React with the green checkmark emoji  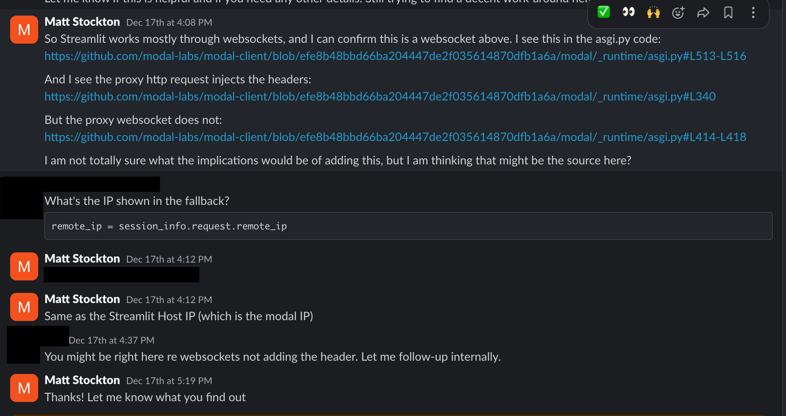pyautogui.click(x=603, y=12)
